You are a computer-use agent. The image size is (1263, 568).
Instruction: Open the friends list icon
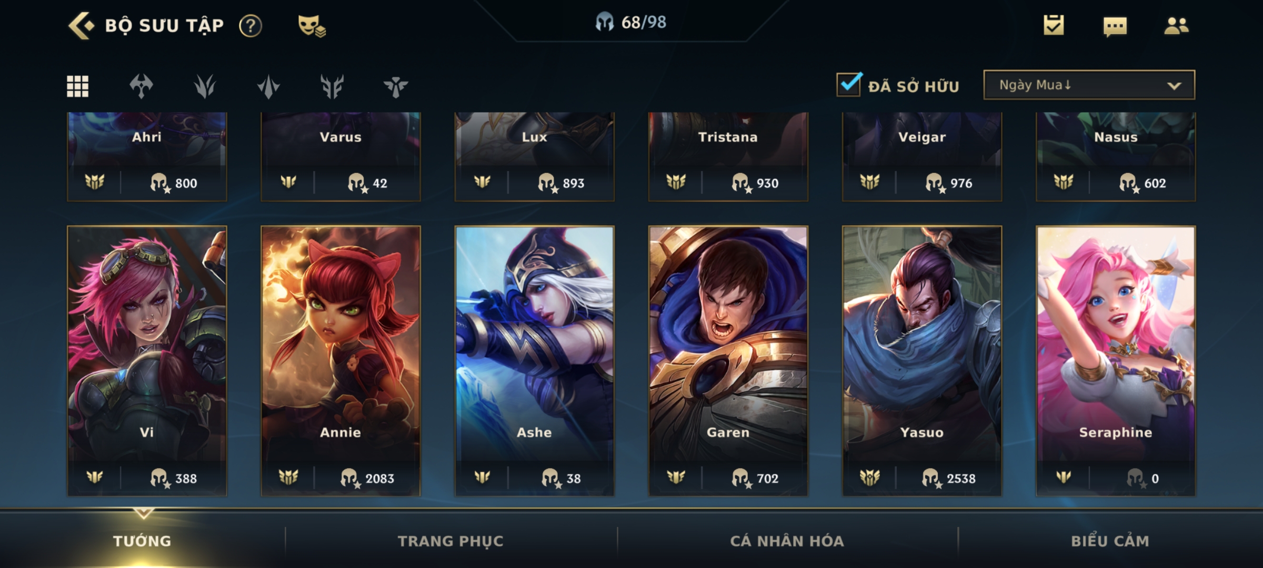pos(1176,26)
